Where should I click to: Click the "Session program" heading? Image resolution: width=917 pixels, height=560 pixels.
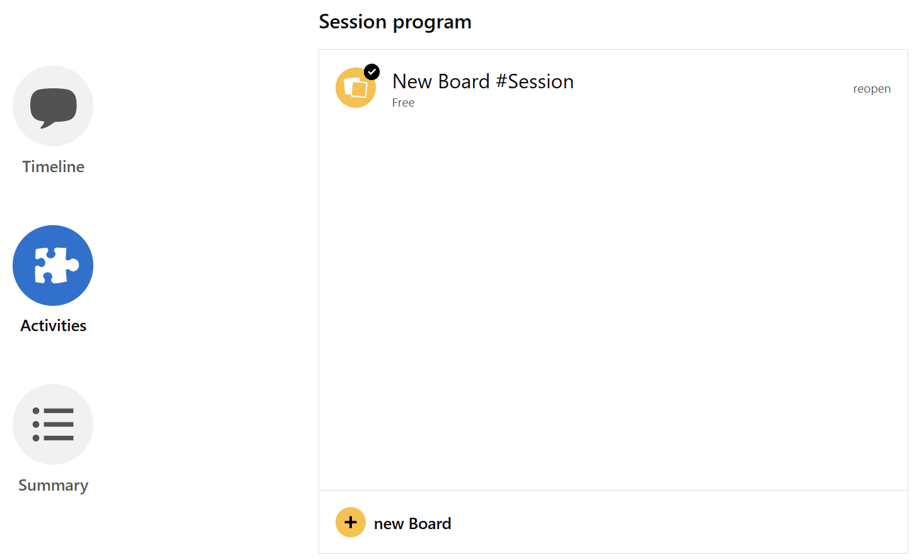pyautogui.click(x=395, y=21)
